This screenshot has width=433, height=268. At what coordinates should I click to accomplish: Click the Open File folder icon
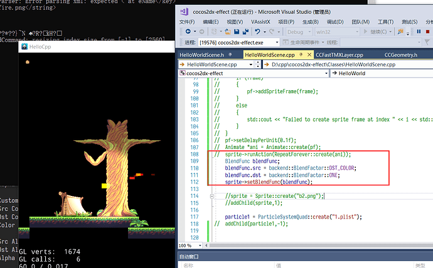[x=228, y=32]
